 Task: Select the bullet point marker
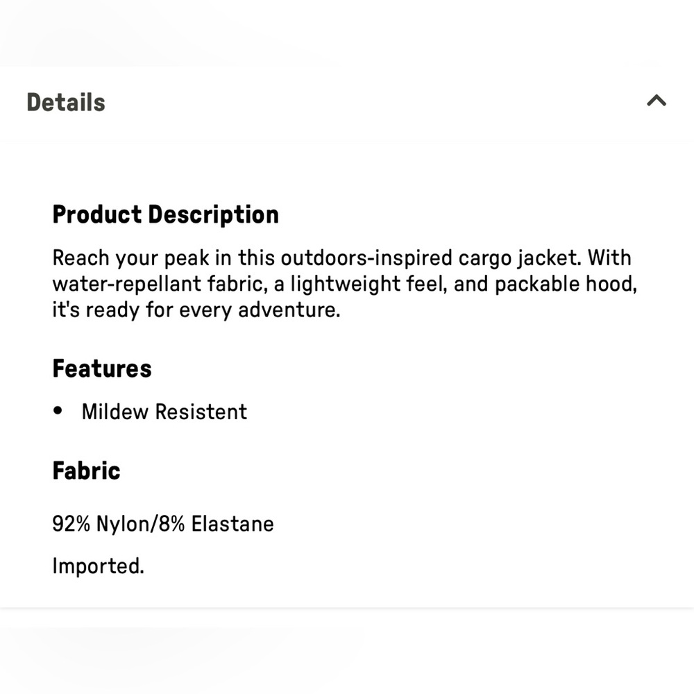tap(58, 411)
